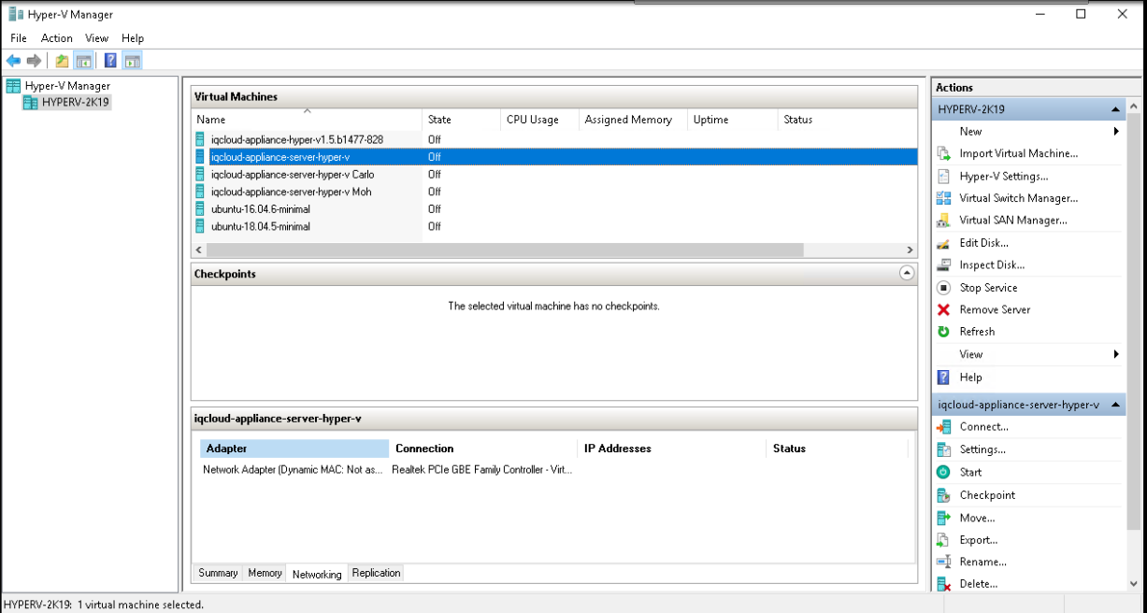Screen dimensions: 1147x613
Task: Click the Up One Level folder icon
Action: click(62, 61)
